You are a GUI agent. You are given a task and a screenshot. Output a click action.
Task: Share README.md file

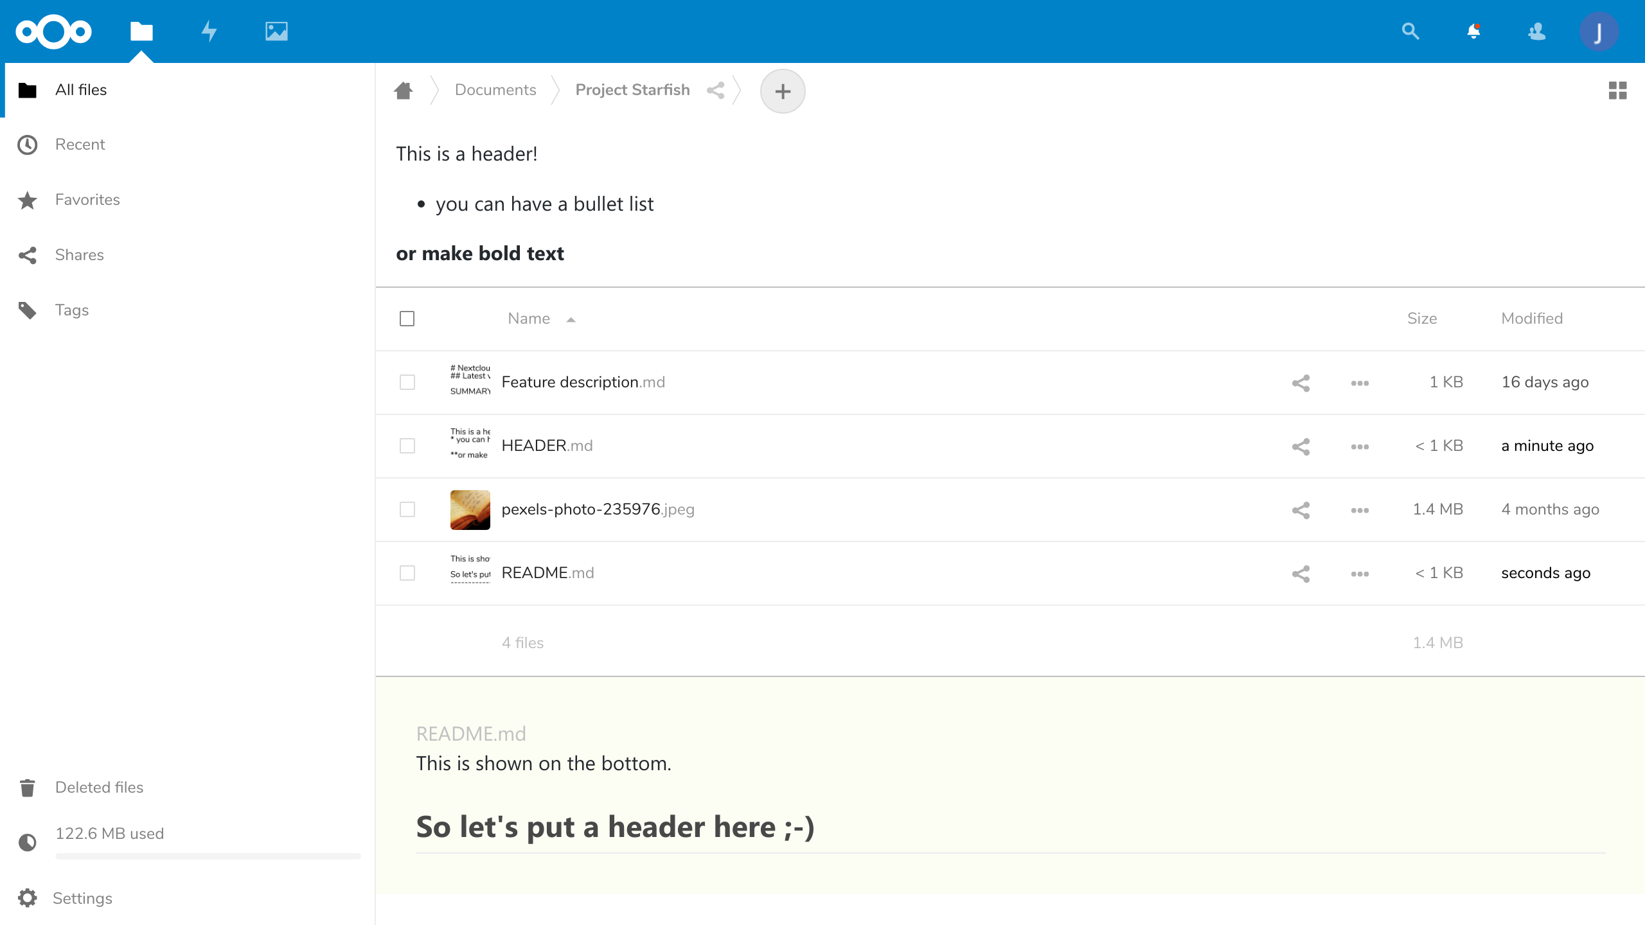[x=1301, y=574]
